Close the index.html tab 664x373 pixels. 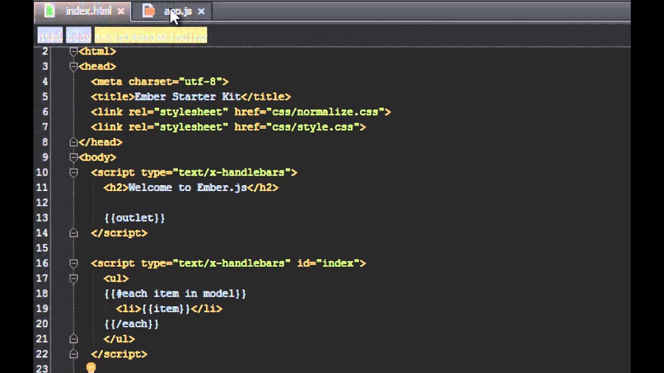coord(121,11)
